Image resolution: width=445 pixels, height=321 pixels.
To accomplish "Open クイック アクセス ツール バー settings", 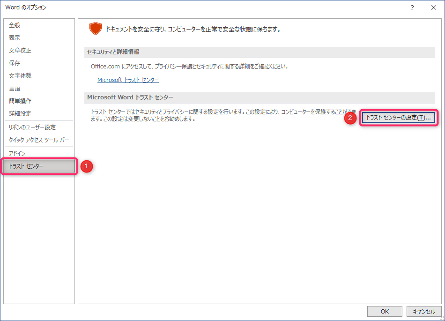I will (x=39, y=140).
